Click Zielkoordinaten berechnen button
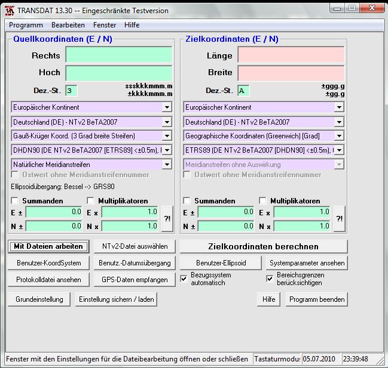This screenshot has width=388, height=368. tap(264, 246)
